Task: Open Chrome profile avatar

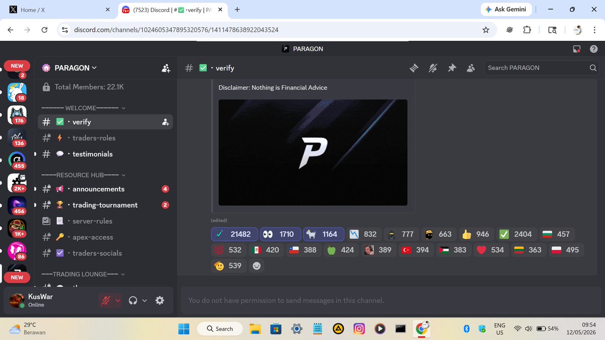Action: click(x=578, y=30)
